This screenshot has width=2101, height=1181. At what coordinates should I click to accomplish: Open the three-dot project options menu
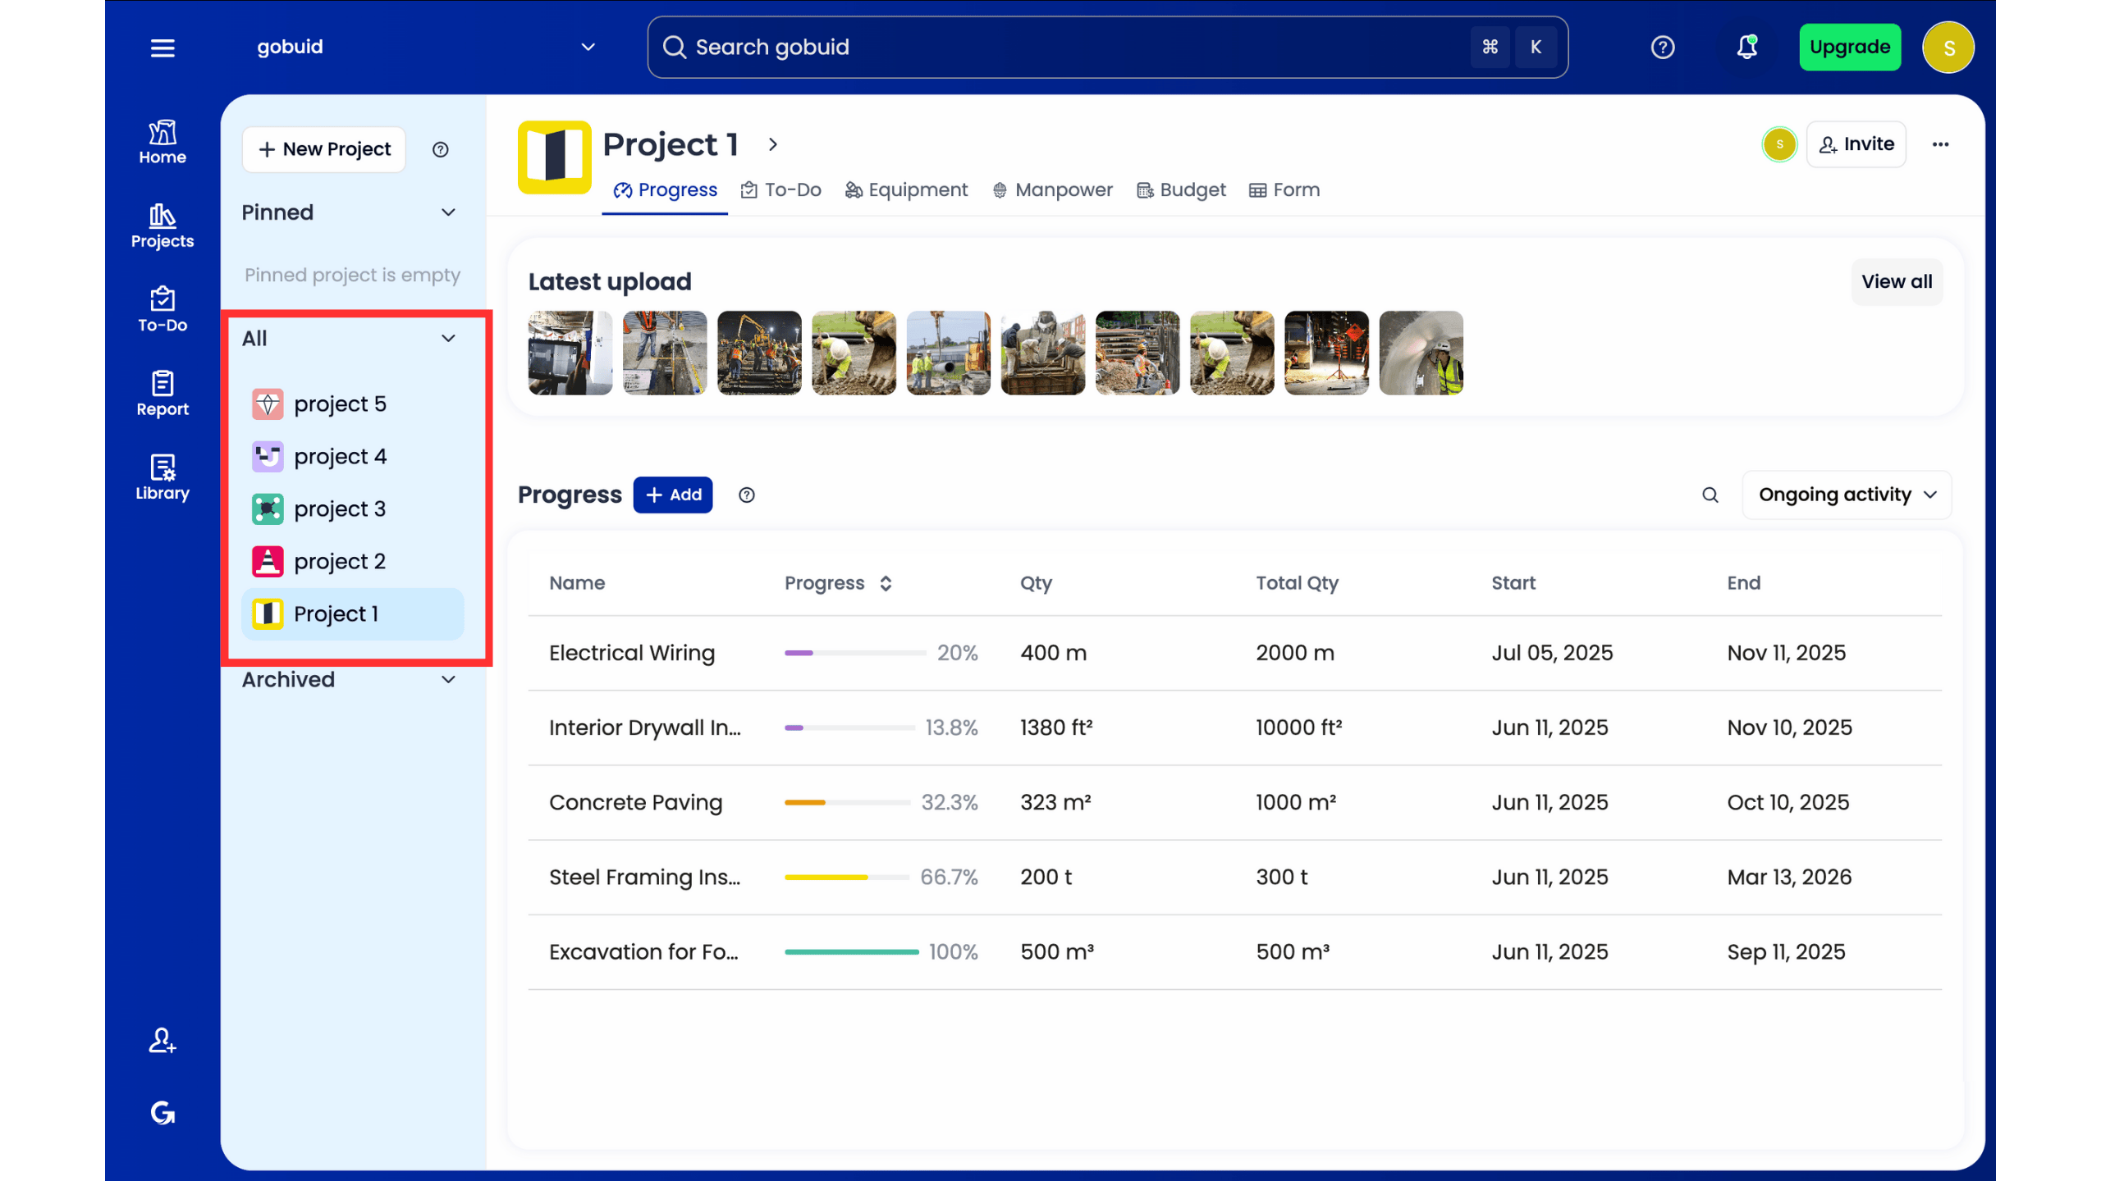1940,144
